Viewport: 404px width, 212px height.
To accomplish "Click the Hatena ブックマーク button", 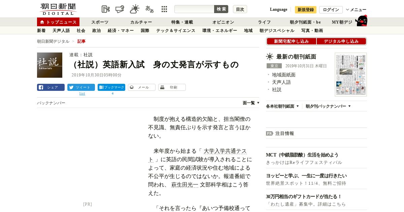I will tap(111, 87).
